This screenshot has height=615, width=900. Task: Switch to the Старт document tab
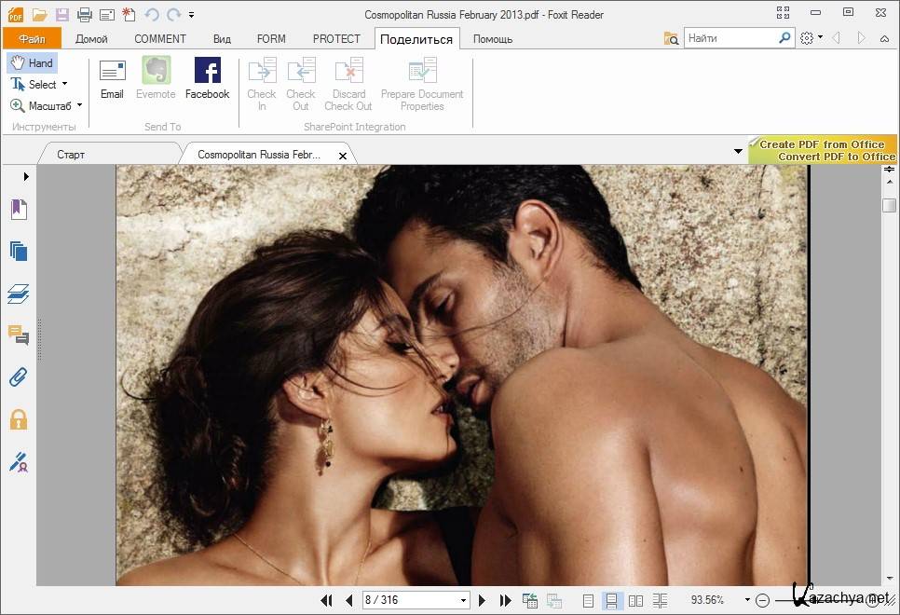71,155
